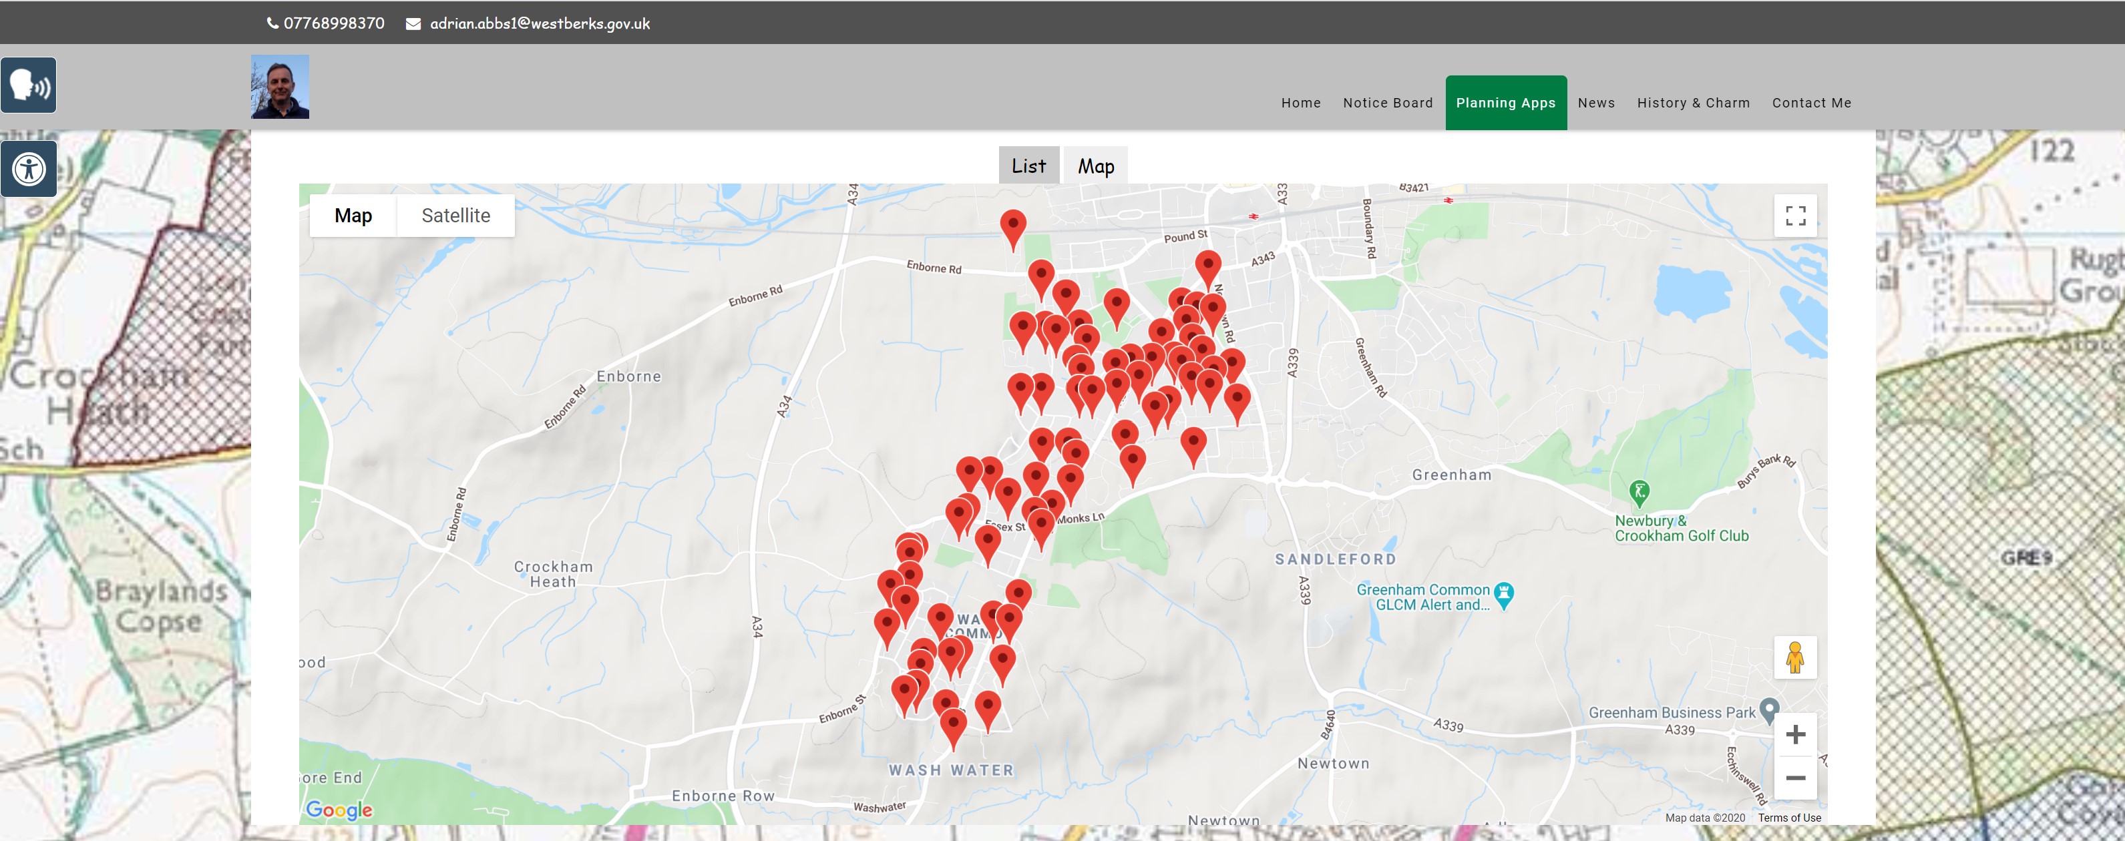Switch to Satellite view
The height and width of the screenshot is (841, 2125).
[455, 215]
